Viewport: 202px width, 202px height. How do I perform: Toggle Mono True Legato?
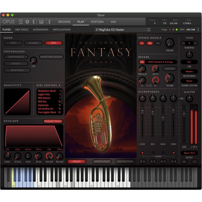point(51,57)
